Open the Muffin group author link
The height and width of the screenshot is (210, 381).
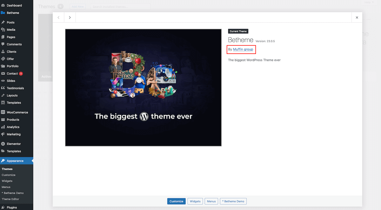click(243, 49)
